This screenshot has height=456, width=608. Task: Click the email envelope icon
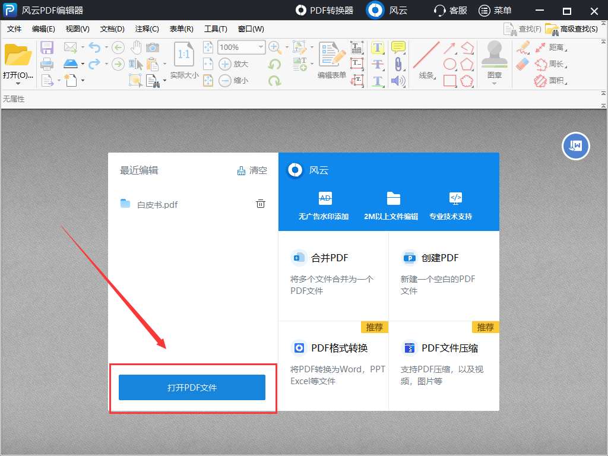coord(71,47)
